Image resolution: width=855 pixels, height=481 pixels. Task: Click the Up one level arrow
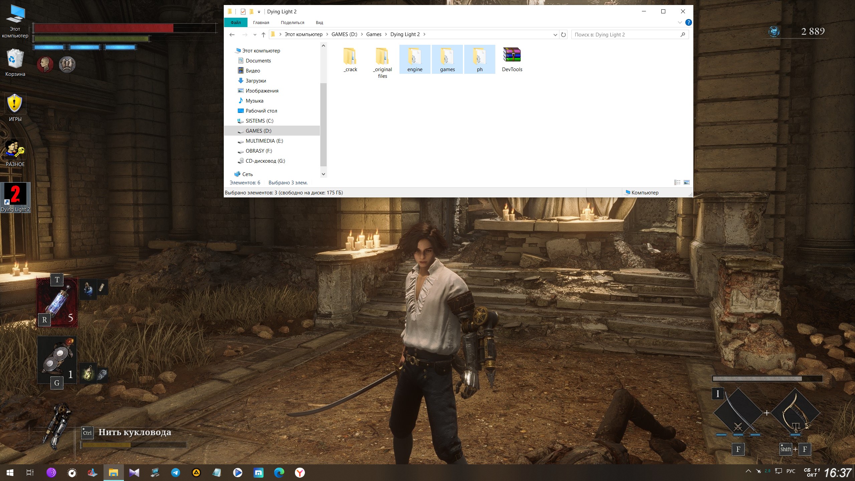tap(263, 35)
